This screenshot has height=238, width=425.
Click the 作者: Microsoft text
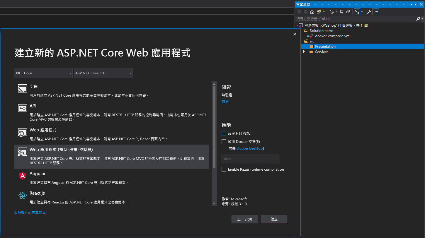pyautogui.click(x=234, y=199)
